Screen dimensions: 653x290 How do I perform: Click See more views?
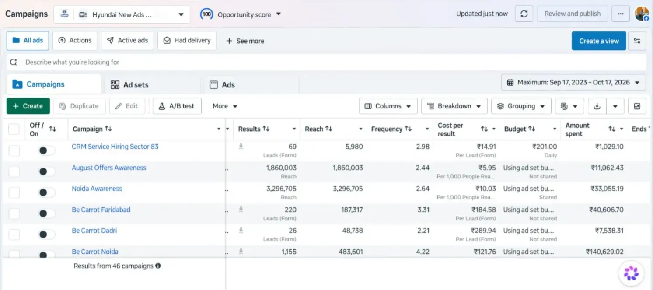[245, 41]
